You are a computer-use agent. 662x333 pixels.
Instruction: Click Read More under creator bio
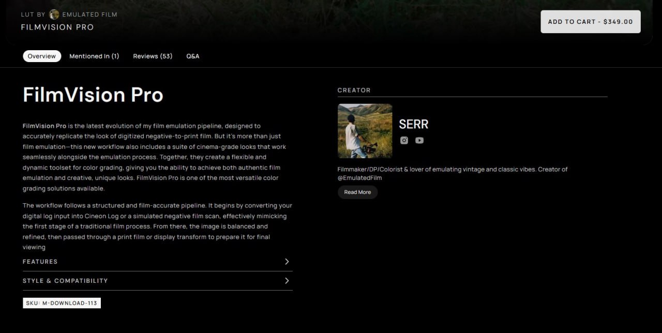357,192
